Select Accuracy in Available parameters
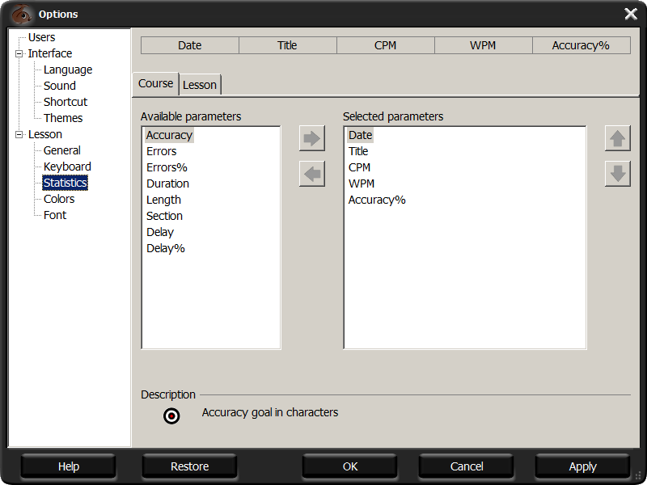 pos(169,135)
